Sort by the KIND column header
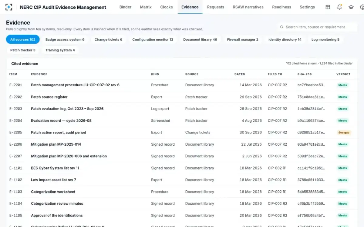Screen dimensions: 364x227 pyautogui.click(x=155, y=74)
